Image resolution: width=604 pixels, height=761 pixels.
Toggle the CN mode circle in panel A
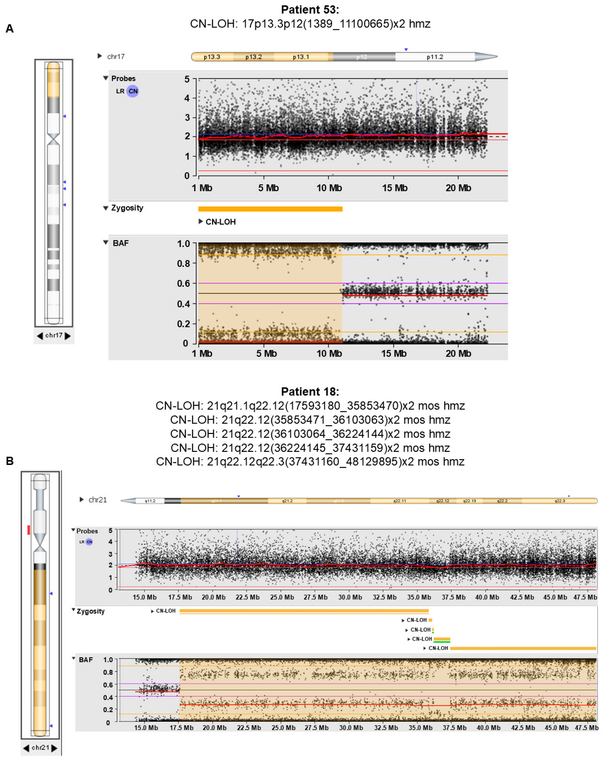point(133,91)
